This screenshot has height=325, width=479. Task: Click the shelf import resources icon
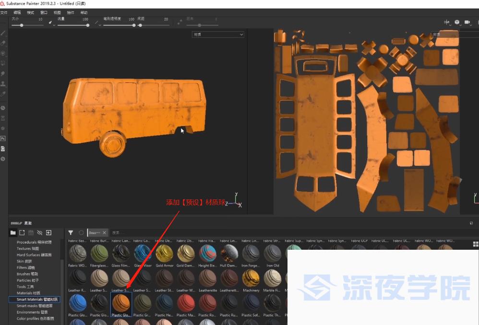pos(48,232)
